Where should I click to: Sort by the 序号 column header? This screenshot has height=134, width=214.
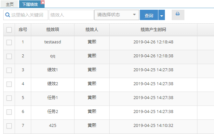[x=23, y=29]
